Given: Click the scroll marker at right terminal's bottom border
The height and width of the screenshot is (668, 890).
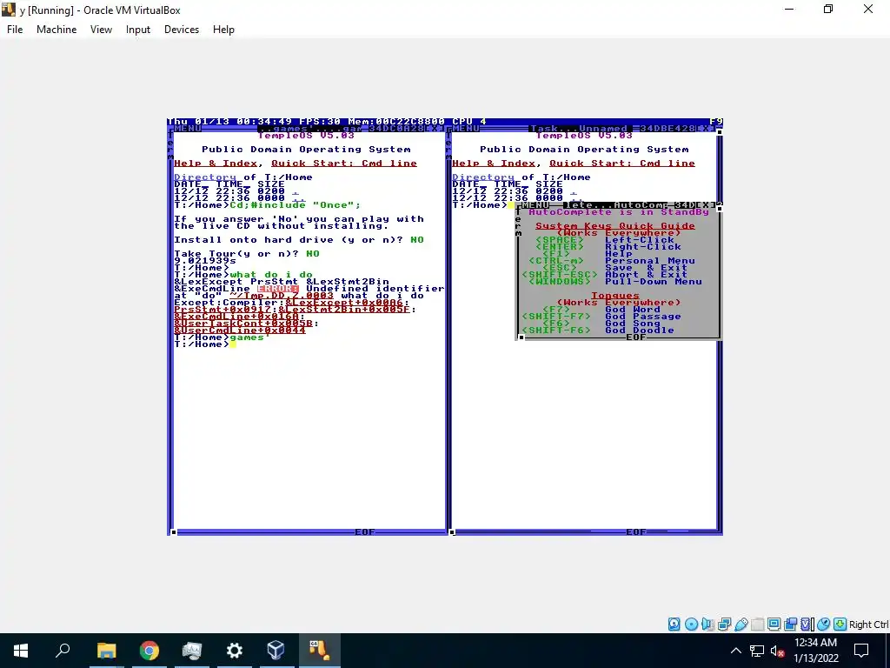Looking at the screenshot, I should click(x=452, y=532).
